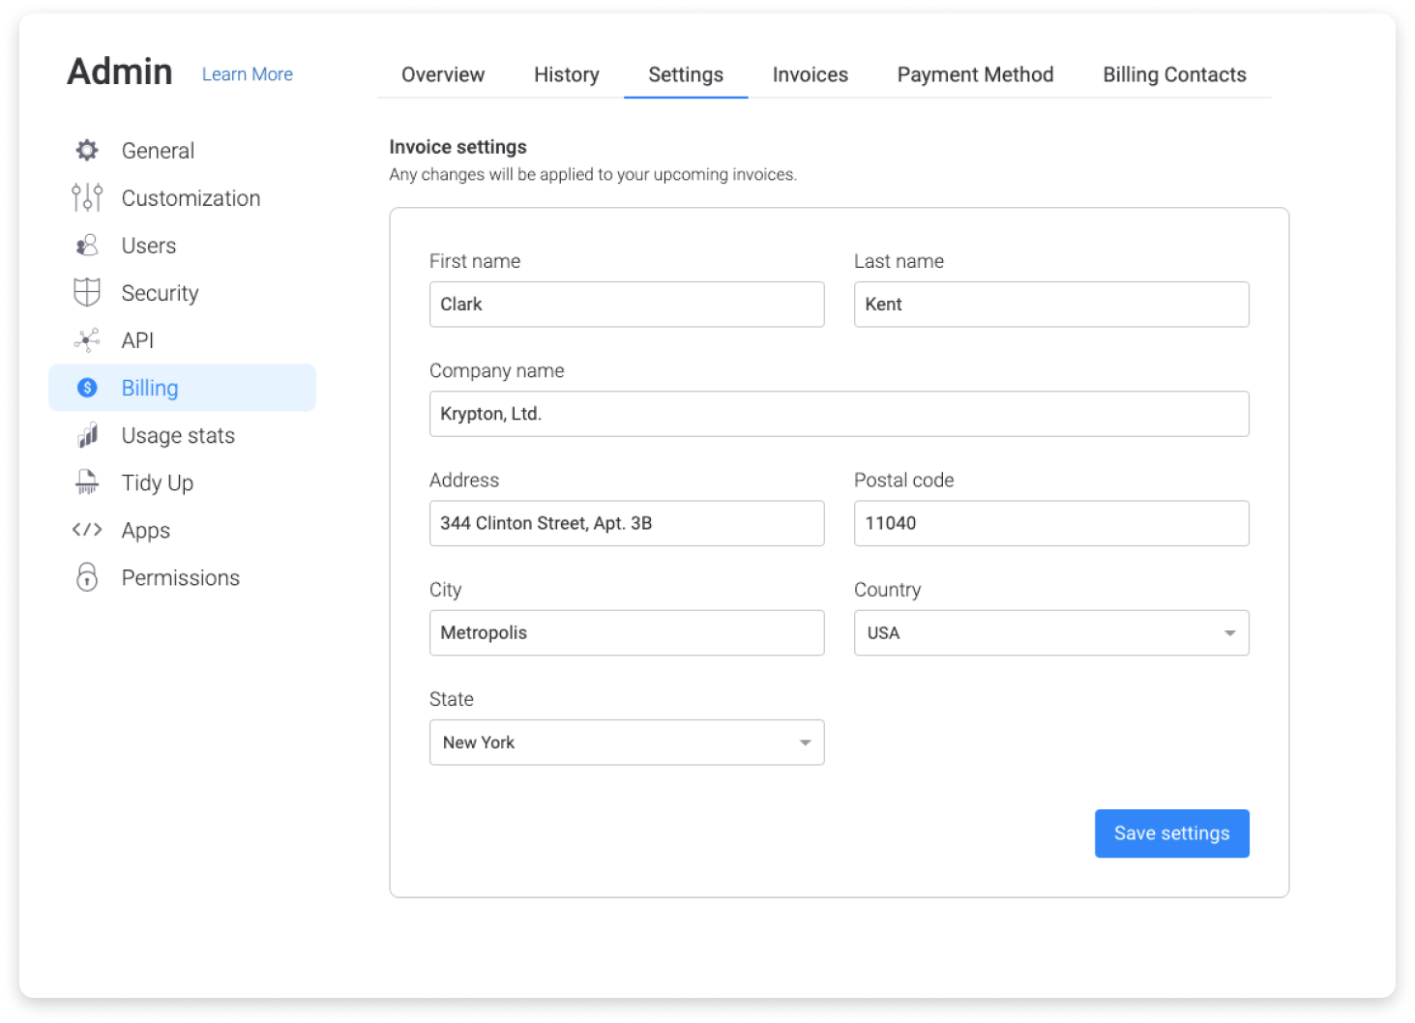Viewport: 1415px width, 1023px height.
Task: Click the Admin page title
Action: click(120, 72)
